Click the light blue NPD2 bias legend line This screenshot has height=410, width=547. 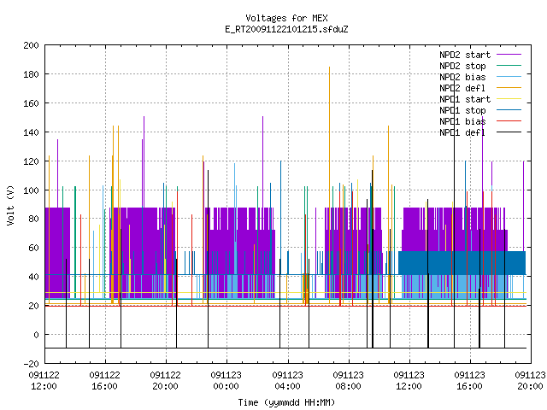(509, 77)
